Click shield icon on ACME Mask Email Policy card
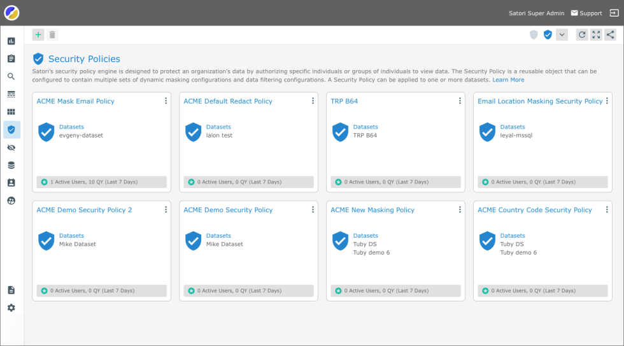This screenshot has width=624, height=346. tap(46, 132)
